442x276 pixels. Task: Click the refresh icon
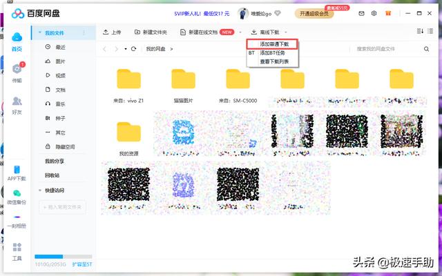(x=133, y=49)
